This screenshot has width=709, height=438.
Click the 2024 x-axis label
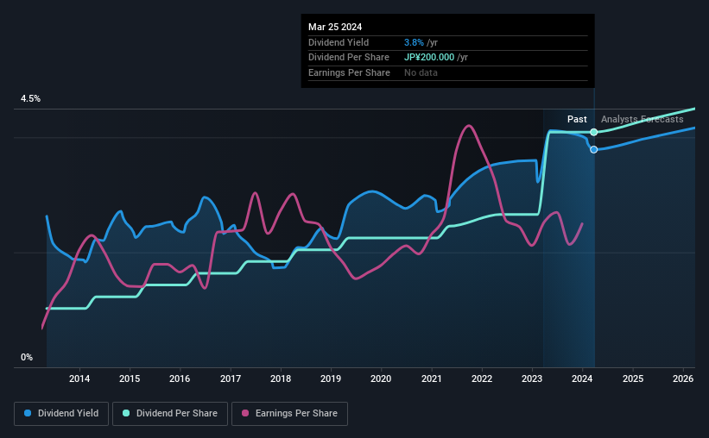click(582, 379)
